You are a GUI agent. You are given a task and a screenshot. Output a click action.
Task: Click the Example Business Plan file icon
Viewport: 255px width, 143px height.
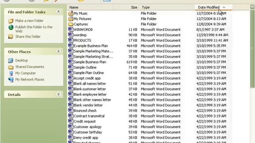(71, 46)
